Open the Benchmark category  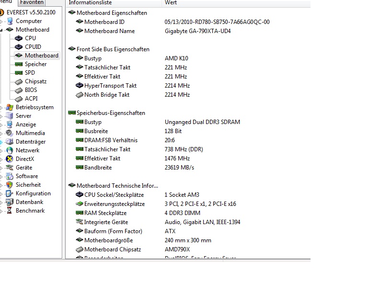pos(30,211)
